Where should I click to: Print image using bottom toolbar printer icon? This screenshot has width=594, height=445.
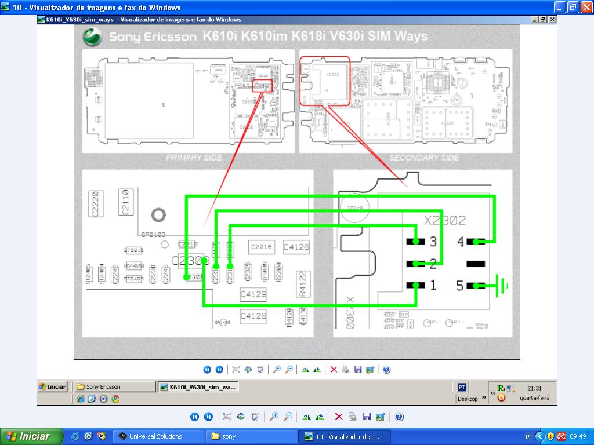click(x=352, y=417)
